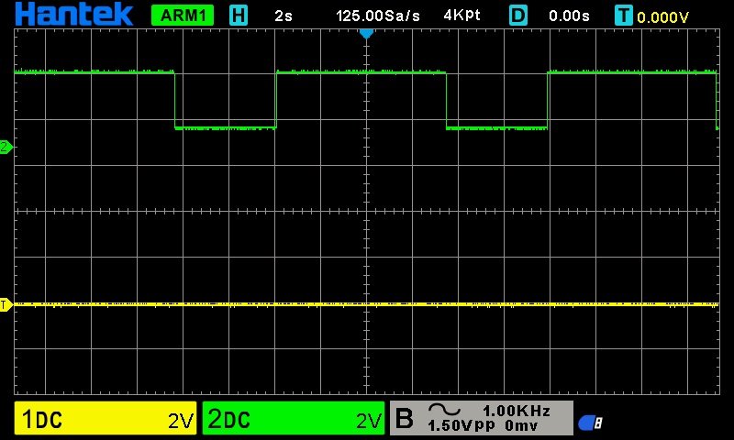Screen dimensions: 734x440
Task: Click the 1.00KHz frequency value
Action: pyautogui.click(x=517, y=411)
